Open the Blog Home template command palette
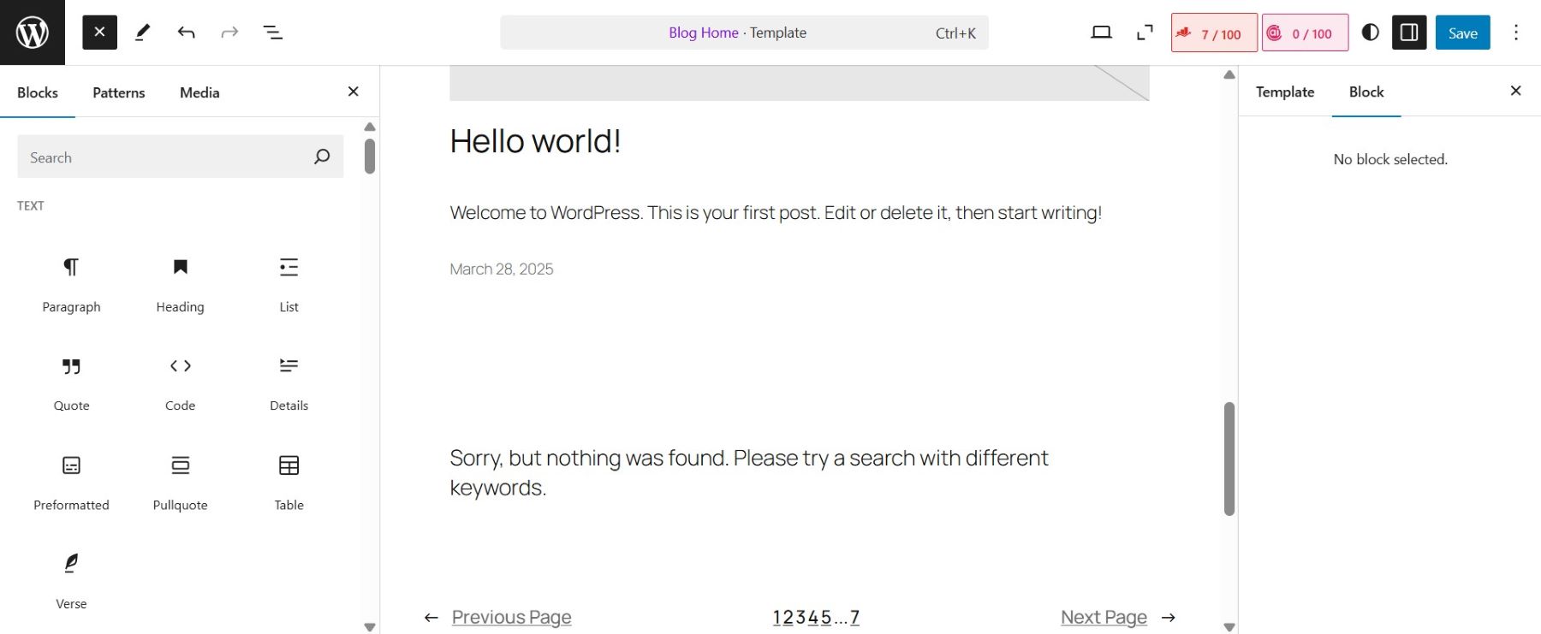This screenshot has width=1541, height=634. 743,33
